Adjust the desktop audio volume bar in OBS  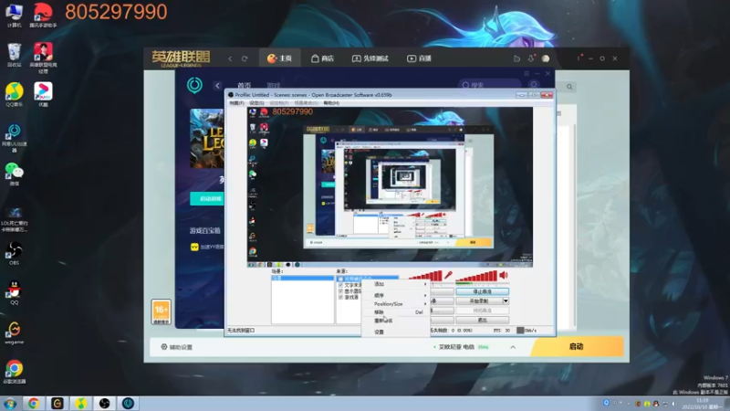[476, 276]
